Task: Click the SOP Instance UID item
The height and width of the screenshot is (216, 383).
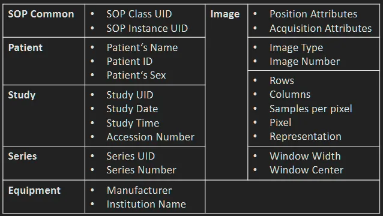Action: point(147,28)
